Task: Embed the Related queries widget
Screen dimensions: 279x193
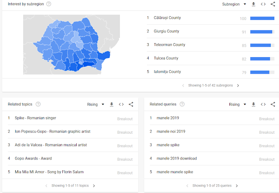Action: tap(263, 104)
